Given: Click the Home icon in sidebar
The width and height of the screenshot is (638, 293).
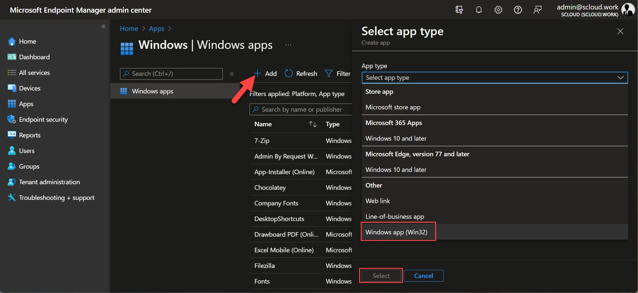Looking at the screenshot, I should pyautogui.click(x=12, y=41).
